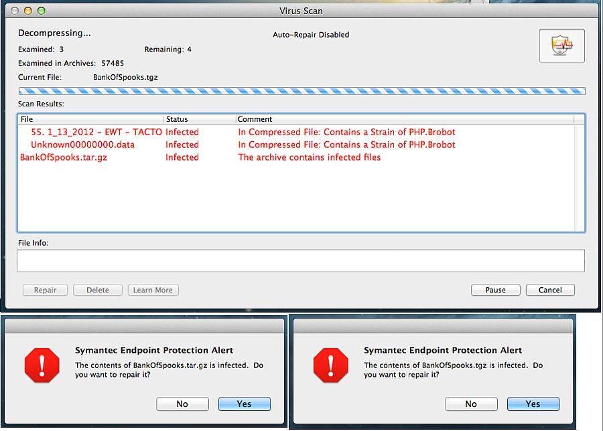Click the File column header

[x=91, y=119]
